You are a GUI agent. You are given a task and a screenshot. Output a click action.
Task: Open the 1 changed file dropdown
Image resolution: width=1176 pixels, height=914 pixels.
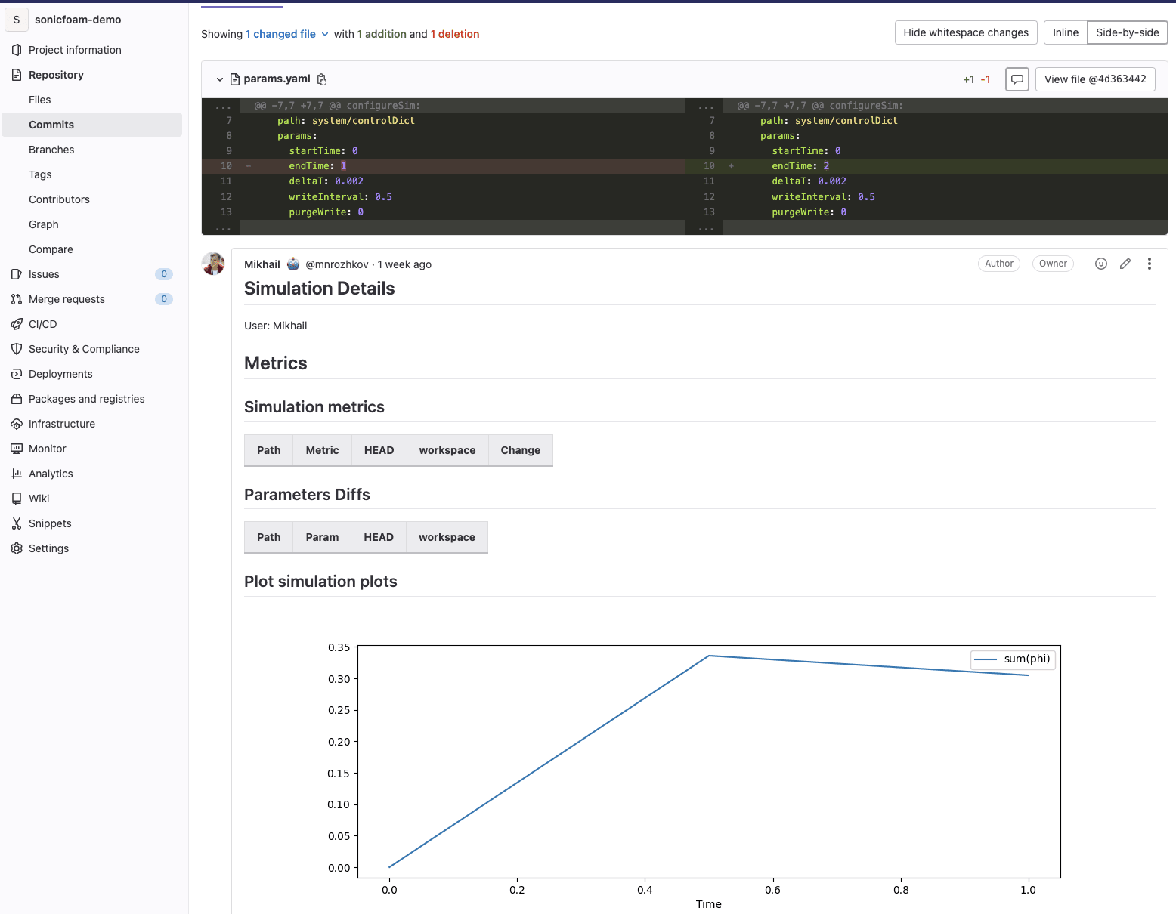pos(286,34)
